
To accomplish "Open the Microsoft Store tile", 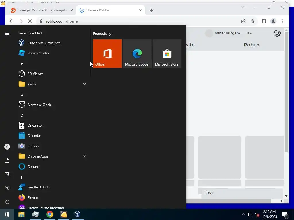I will pos(167,54).
